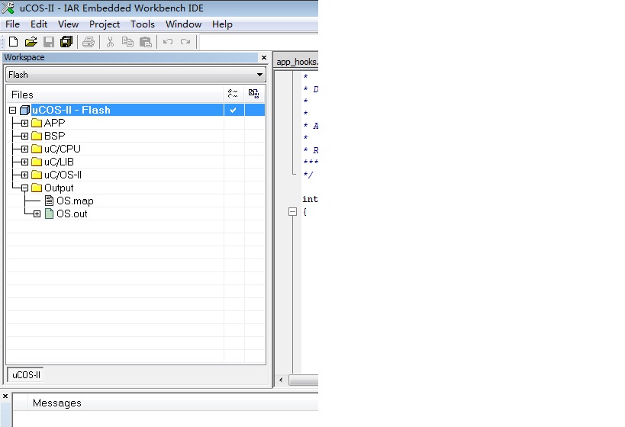
Task: Open the Flash configuration dropdown
Action: click(x=259, y=75)
